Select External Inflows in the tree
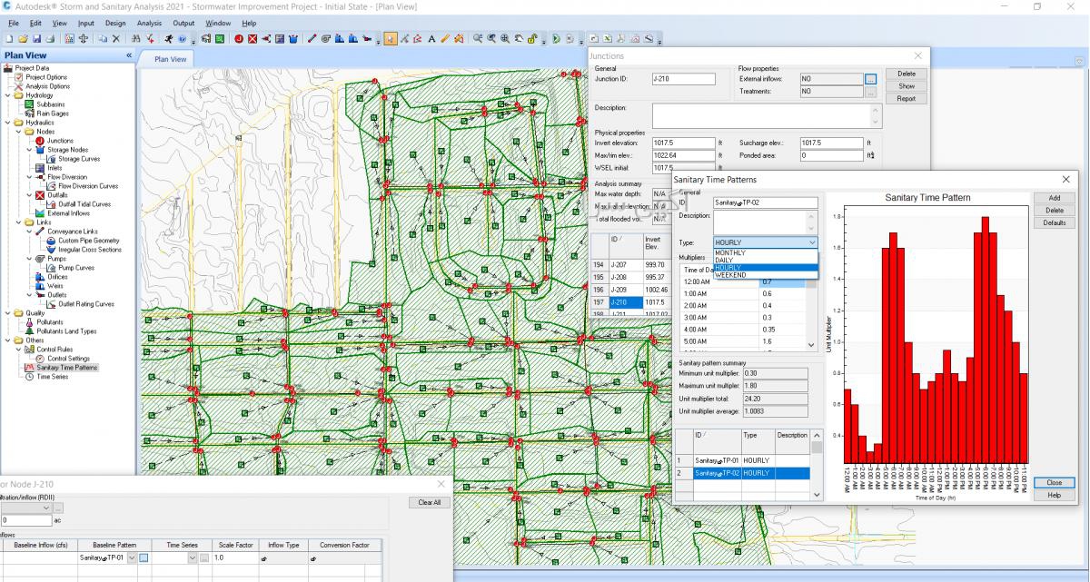This screenshot has width=1090, height=582. click(x=69, y=213)
